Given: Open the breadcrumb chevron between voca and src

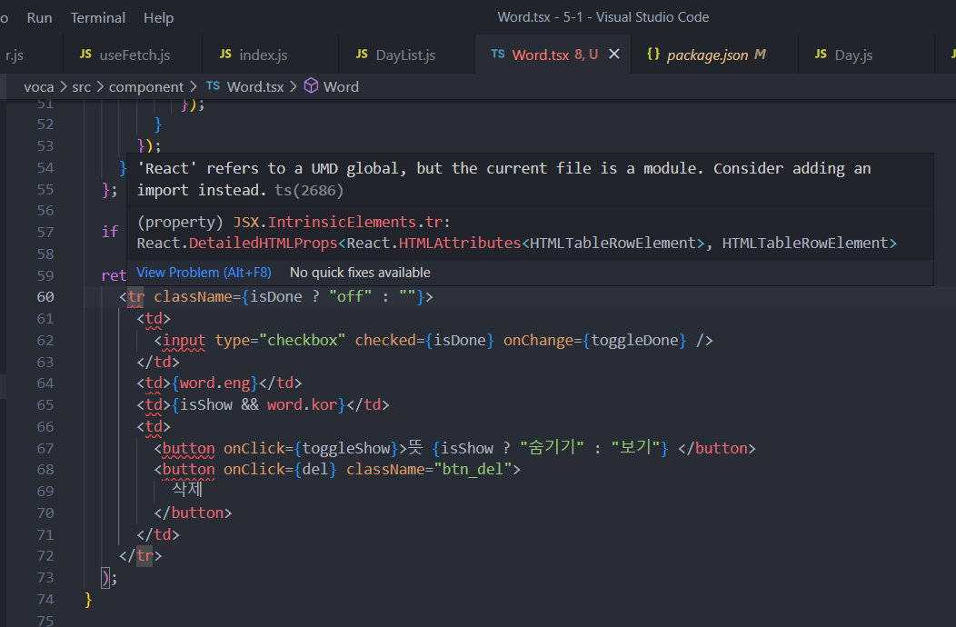Looking at the screenshot, I should click(x=65, y=86).
